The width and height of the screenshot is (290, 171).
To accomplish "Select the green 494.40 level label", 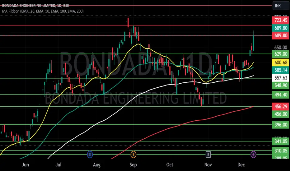I will (x=280, y=95).
